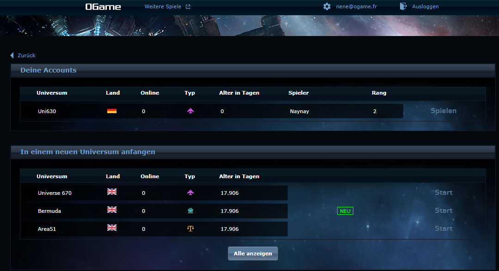Click the 17.906 age value for Bermuda
This screenshot has height=271, width=499.
coord(229,211)
